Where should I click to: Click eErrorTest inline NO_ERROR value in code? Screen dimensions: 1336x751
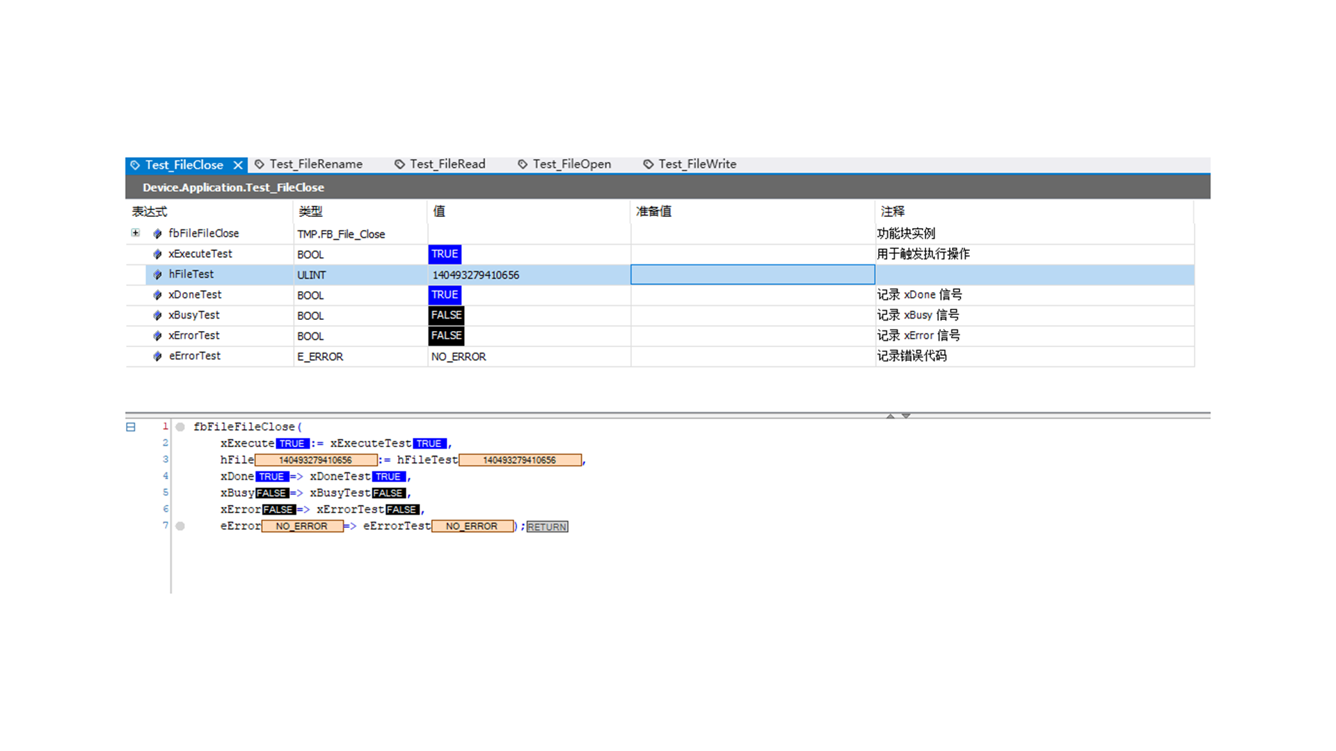click(472, 526)
